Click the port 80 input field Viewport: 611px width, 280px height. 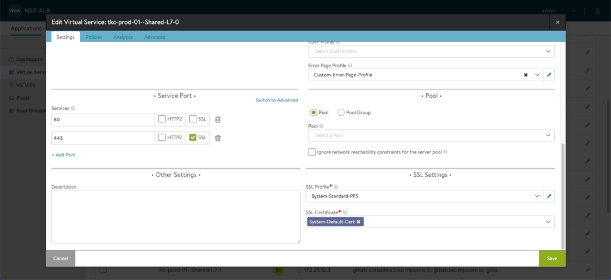(x=103, y=120)
